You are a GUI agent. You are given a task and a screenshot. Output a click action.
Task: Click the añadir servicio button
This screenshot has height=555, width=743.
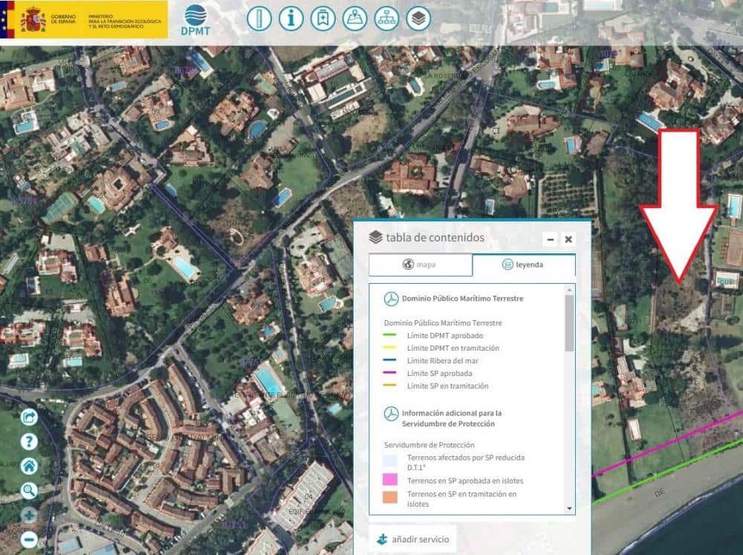click(412, 539)
